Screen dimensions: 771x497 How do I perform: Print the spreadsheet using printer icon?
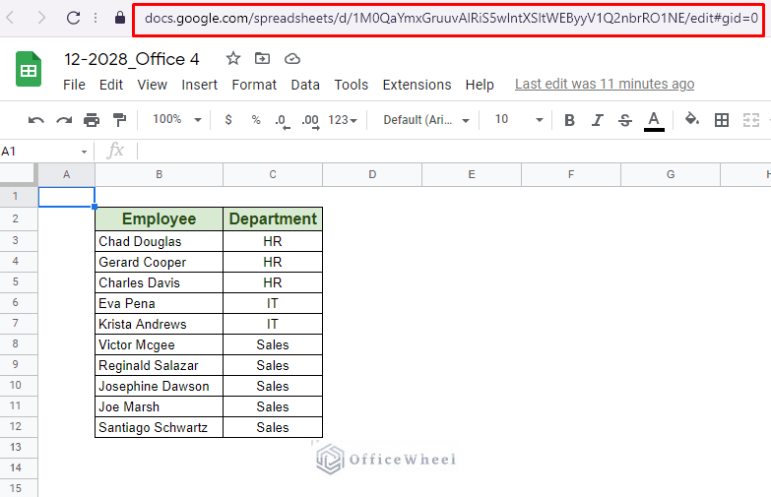point(92,120)
